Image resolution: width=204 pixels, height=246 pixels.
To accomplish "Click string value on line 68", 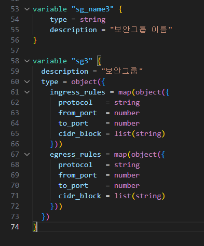I will [127, 165].
